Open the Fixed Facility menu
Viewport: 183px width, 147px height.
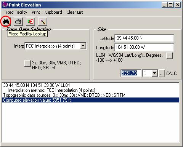[15, 12]
